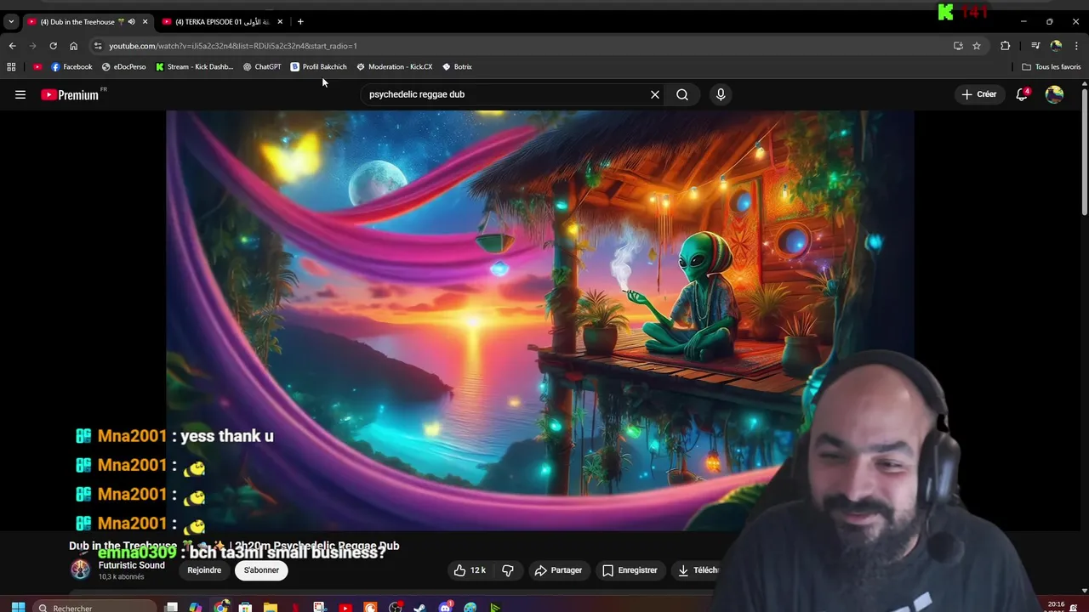The image size is (1089, 612).
Task: Open the eDocPerso bookmark
Action: [124, 66]
